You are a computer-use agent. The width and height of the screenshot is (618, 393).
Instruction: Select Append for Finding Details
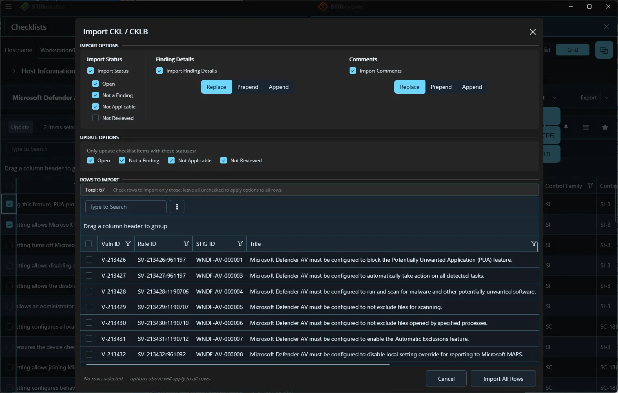(x=279, y=87)
